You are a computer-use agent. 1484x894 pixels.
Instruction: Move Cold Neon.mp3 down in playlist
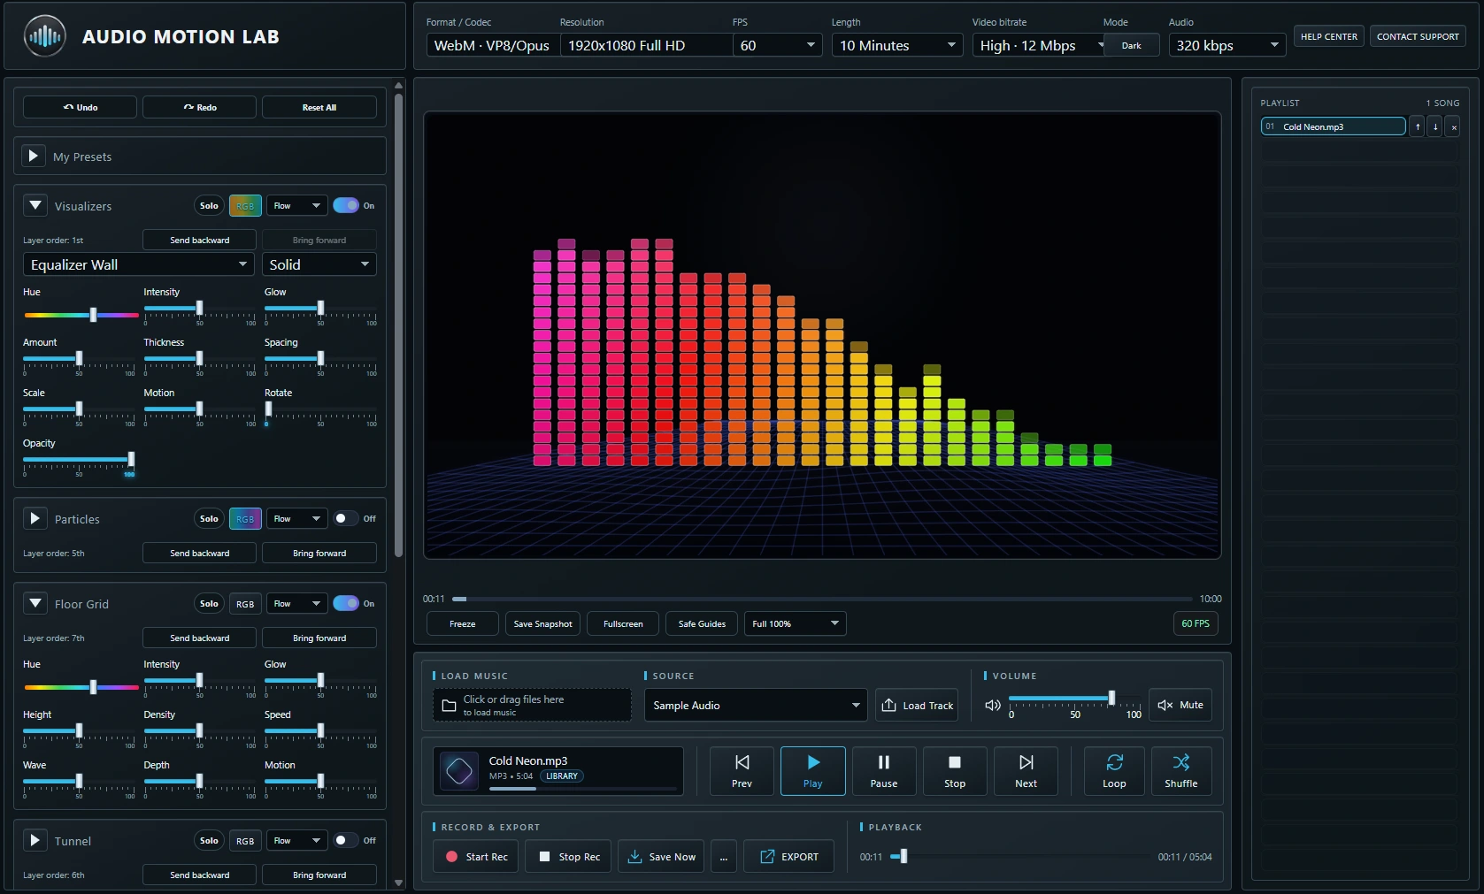click(x=1434, y=126)
